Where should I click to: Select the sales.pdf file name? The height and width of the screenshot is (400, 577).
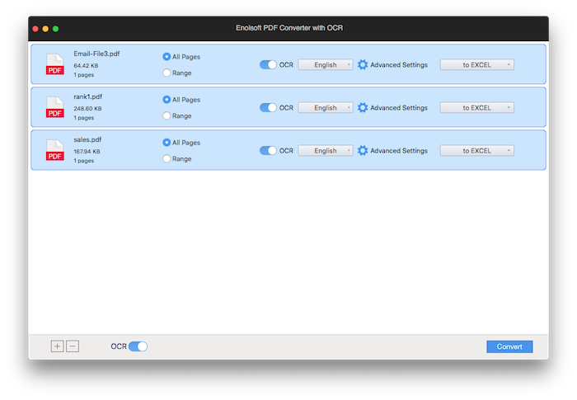87,139
